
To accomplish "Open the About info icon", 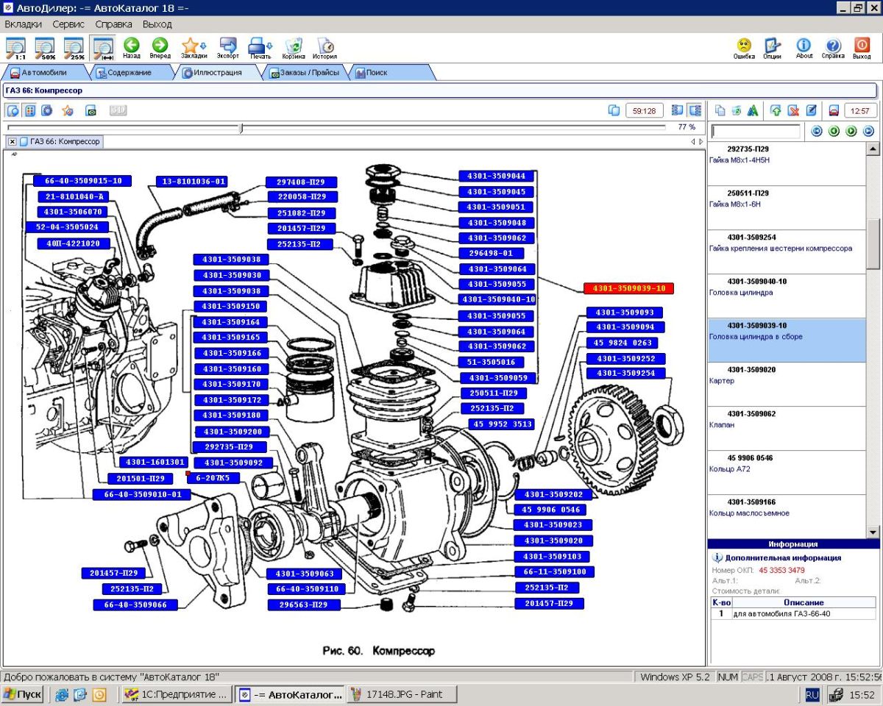I will coord(804,48).
